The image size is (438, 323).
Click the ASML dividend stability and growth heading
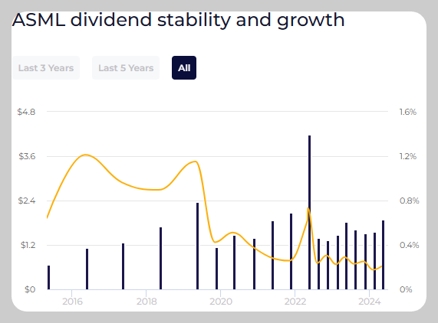[x=178, y=20]
